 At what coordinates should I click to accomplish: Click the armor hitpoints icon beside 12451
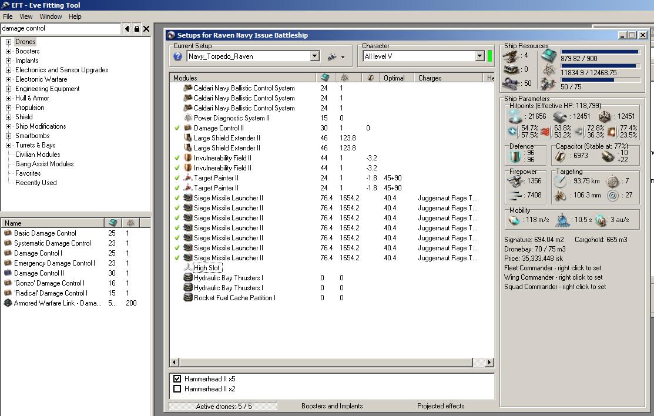[560, 116]
